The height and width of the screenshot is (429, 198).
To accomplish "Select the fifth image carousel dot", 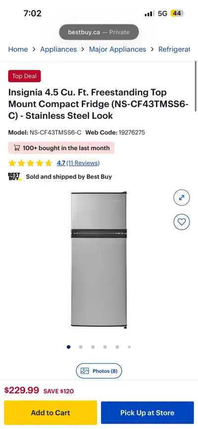I will (x=117, y=347).
